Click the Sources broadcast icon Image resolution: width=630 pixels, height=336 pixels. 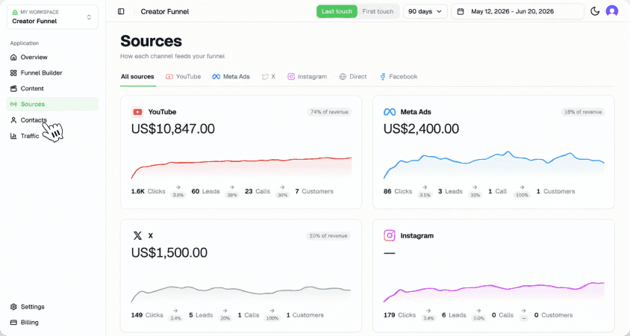coord(13,104)
